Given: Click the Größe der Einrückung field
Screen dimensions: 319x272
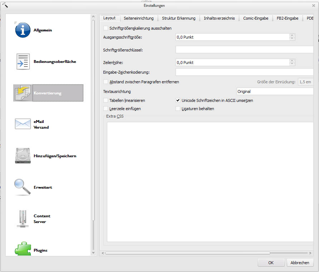Looking at the screenshot, I should coord(305,82).
